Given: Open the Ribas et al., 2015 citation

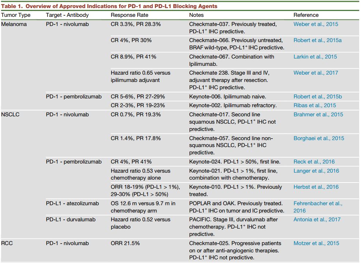Looking at the screenshot, I should pos(315,105).
